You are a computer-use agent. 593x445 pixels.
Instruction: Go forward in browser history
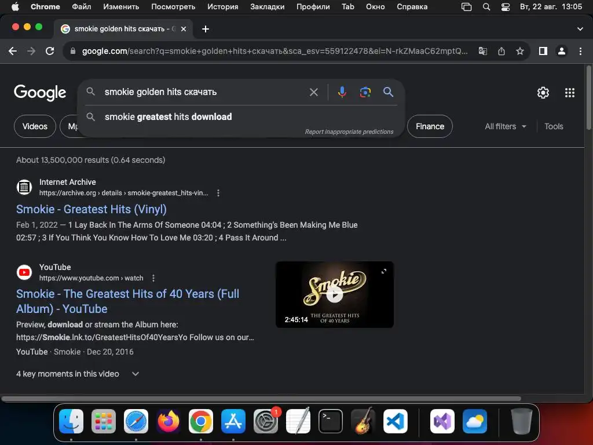(31, 51)
